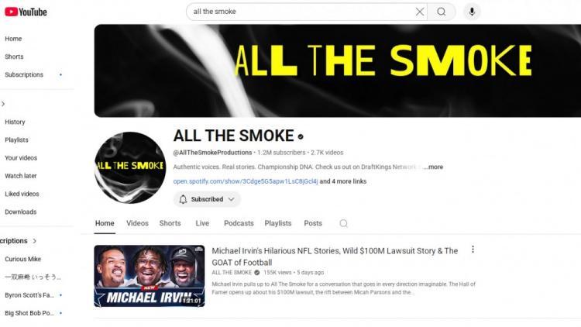Switch to the Videos tab
Viewport: 581px width, 327px height.
pos(137,223)
